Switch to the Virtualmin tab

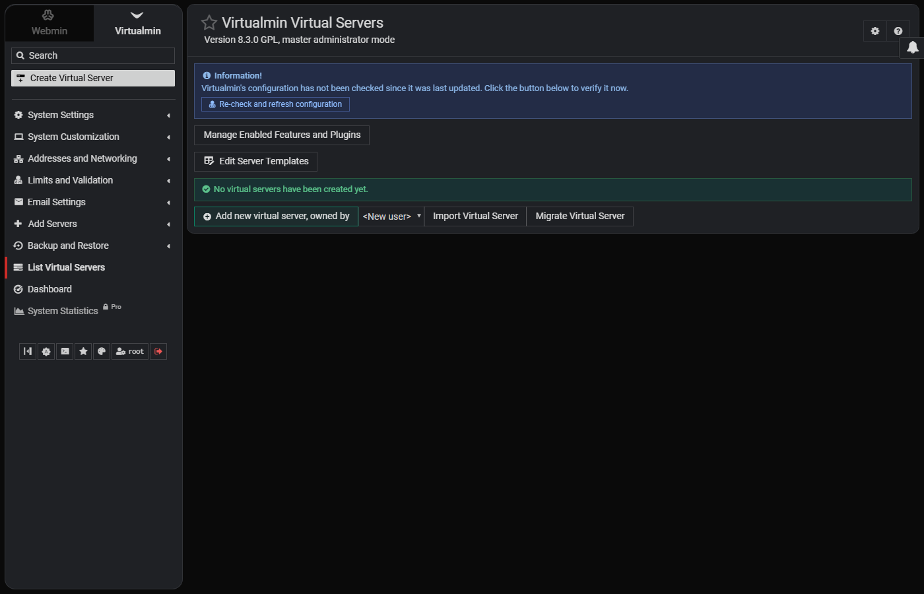click(x=138, y=23)
